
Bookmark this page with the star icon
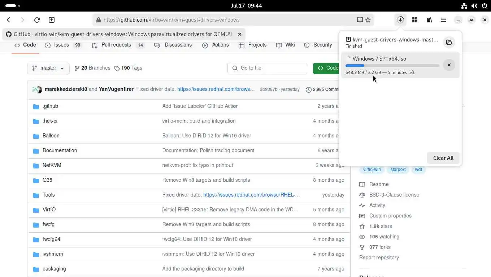[x=368, y=20]
